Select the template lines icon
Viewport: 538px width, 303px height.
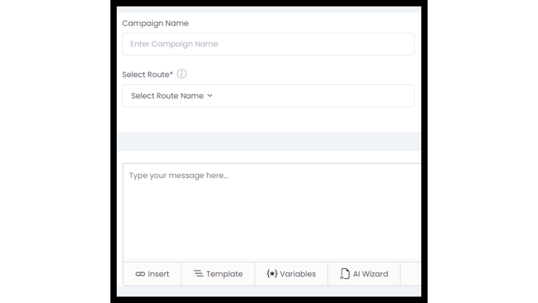point(199,274)
